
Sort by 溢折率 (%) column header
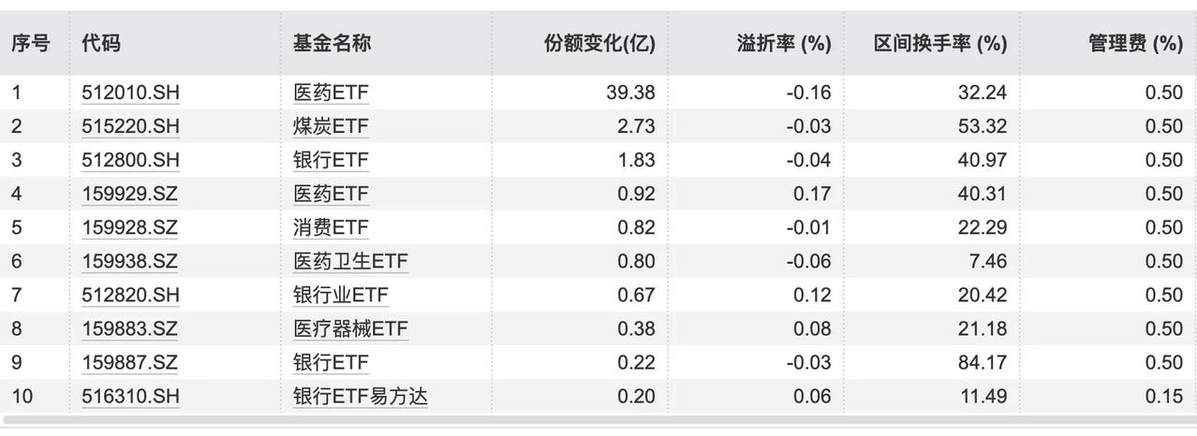click(x=784, y=43)
